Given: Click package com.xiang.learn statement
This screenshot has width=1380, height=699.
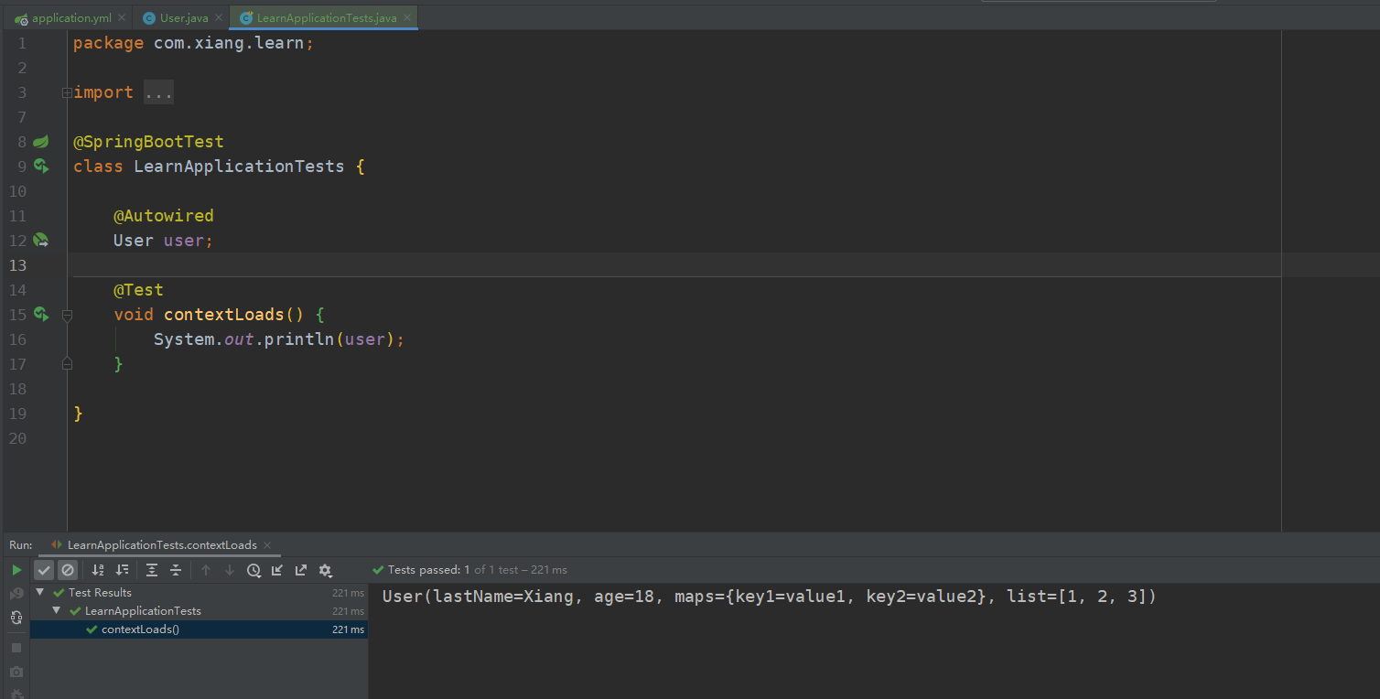Looking at the screenshot, I should pos(193,43).
